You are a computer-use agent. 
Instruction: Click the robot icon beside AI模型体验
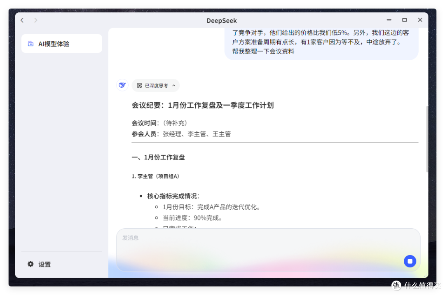(30, 44)
